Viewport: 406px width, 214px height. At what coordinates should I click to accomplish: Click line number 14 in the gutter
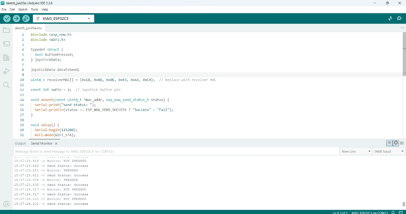coord(22,100)
